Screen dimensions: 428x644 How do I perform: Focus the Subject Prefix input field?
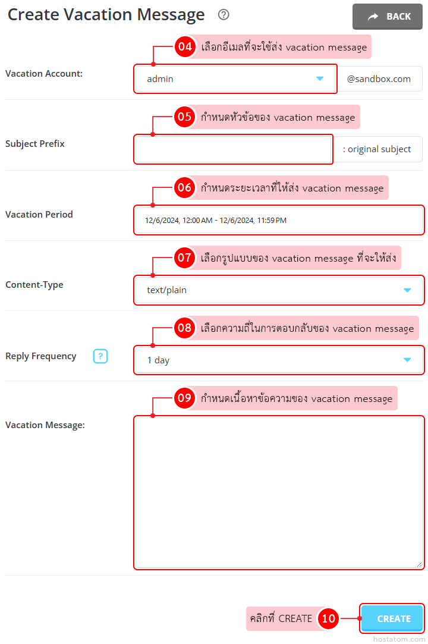point(233,149)
